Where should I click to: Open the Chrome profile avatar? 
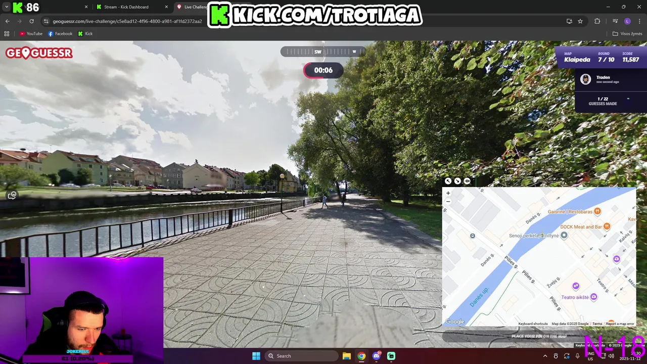pyautogui.click(x=627, y=21)
